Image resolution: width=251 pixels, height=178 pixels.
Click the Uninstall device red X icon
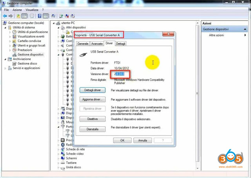point(67,16)
